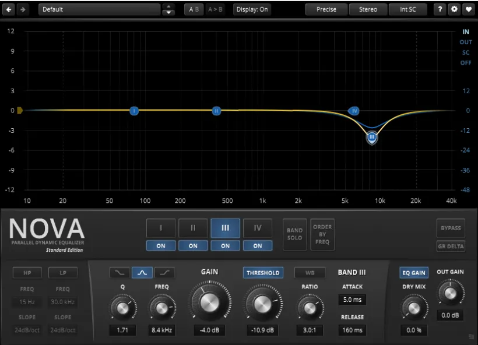The height and width of the screenshot is (345, 478).
Task: Switch to band IV tab
Action: point(258,228)
